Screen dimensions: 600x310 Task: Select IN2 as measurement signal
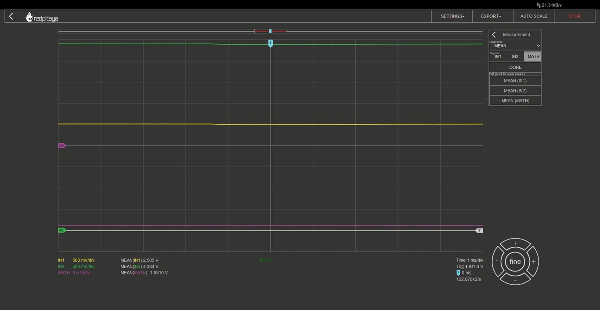[515, 57]
